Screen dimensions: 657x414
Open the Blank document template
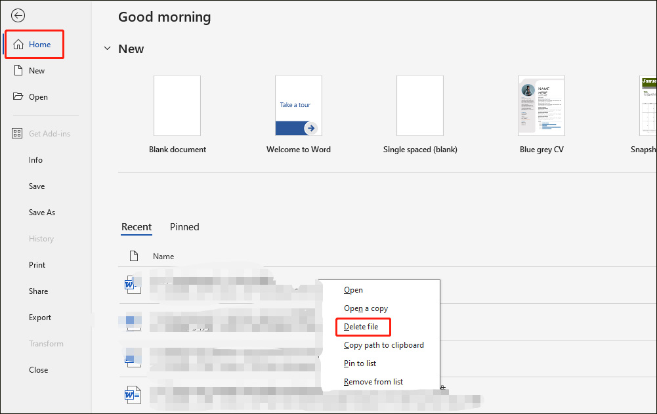click(x=177, y=105)
